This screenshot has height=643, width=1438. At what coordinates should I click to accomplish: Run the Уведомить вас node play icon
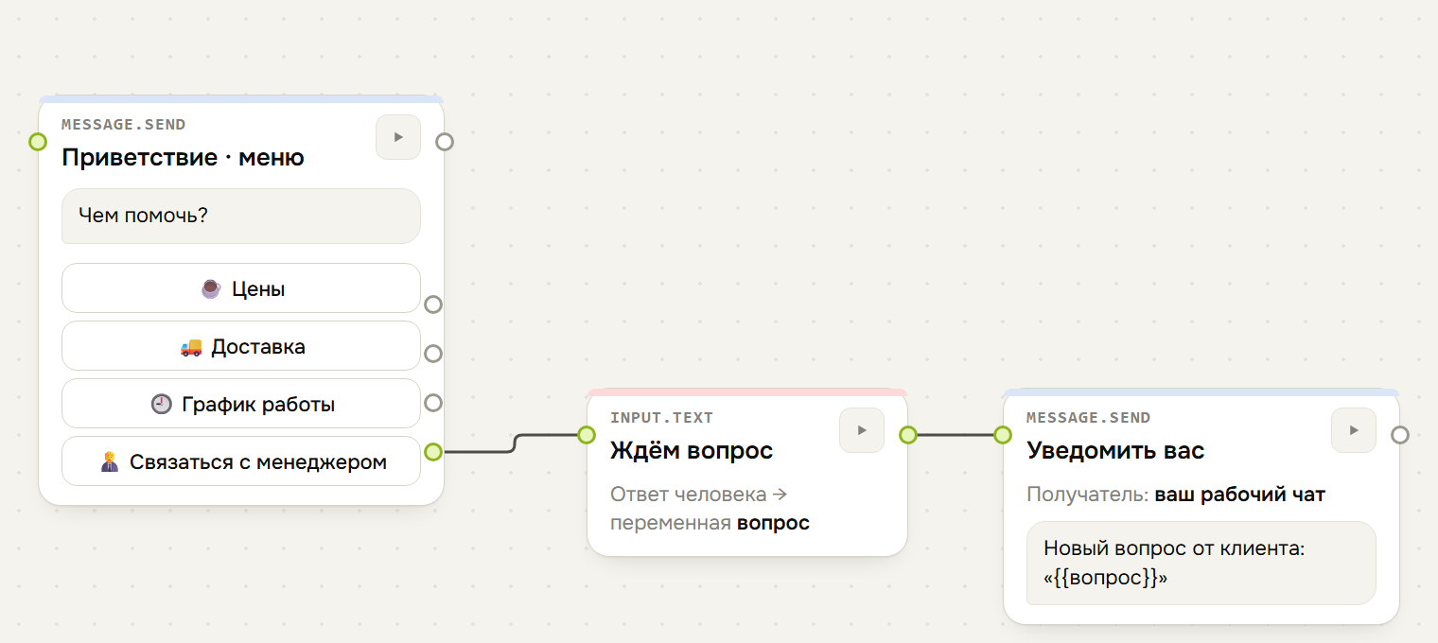pos(1354,430)
